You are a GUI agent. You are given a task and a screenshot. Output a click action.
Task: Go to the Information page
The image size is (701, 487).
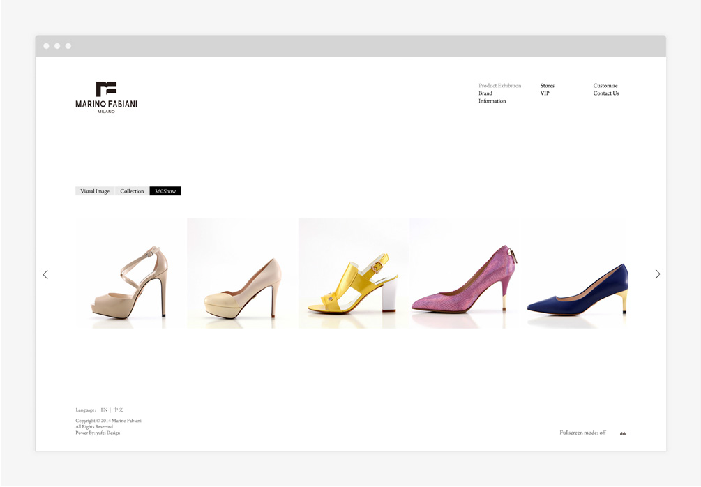tap(492, 101)
